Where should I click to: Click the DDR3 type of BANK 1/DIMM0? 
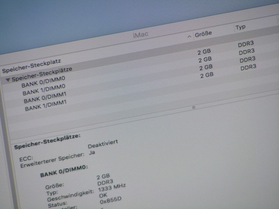247,52
